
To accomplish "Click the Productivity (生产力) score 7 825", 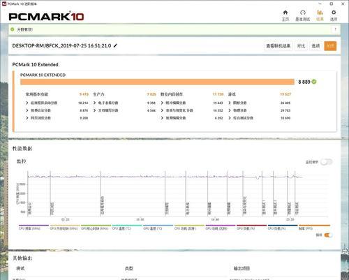I will coord(151,94).
